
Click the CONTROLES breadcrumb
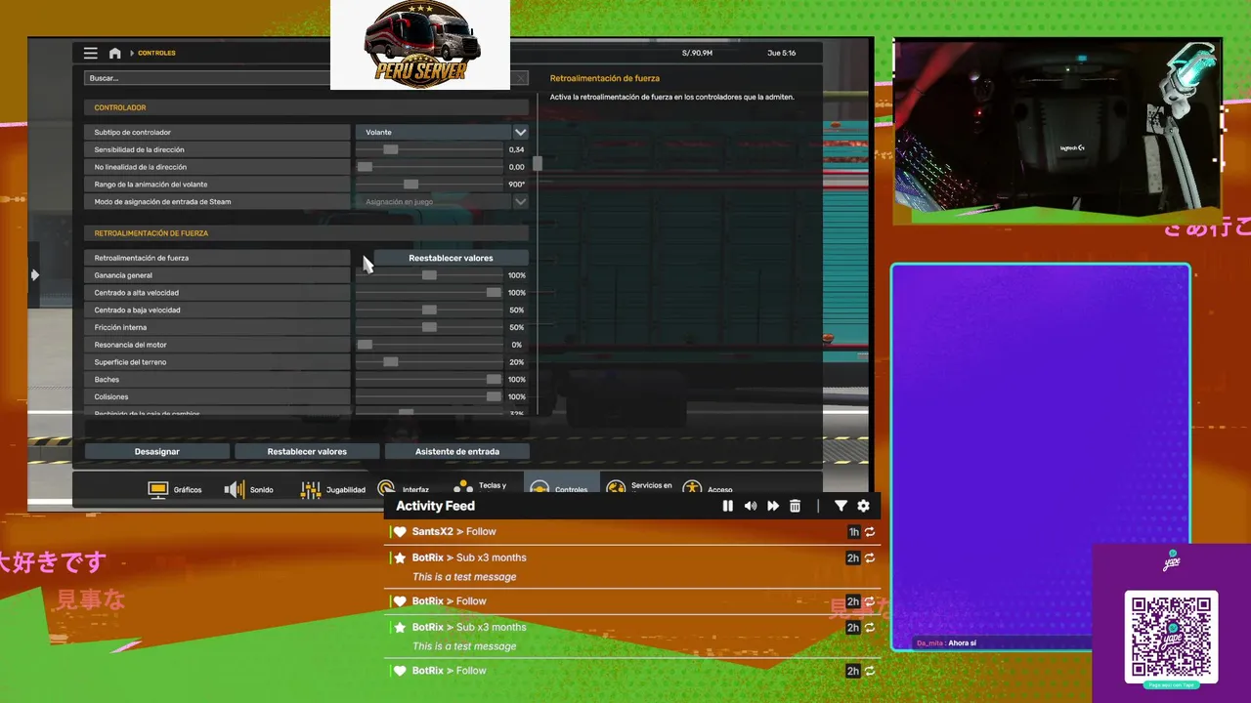tap(156, 53)
